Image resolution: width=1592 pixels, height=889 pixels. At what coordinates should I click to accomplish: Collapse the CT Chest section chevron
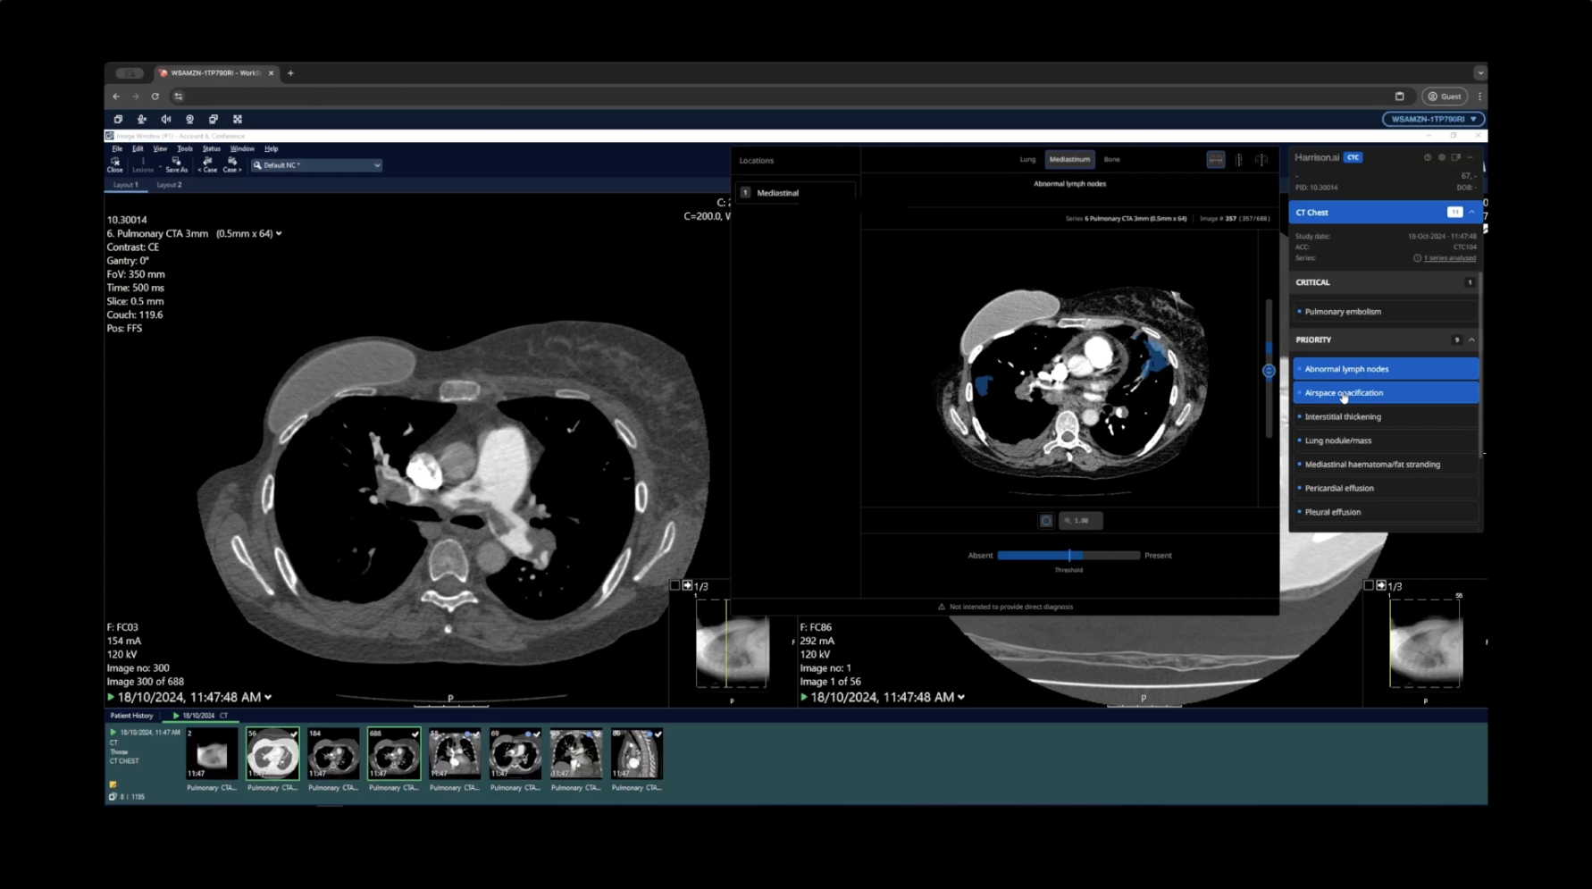click(1471, 213)
